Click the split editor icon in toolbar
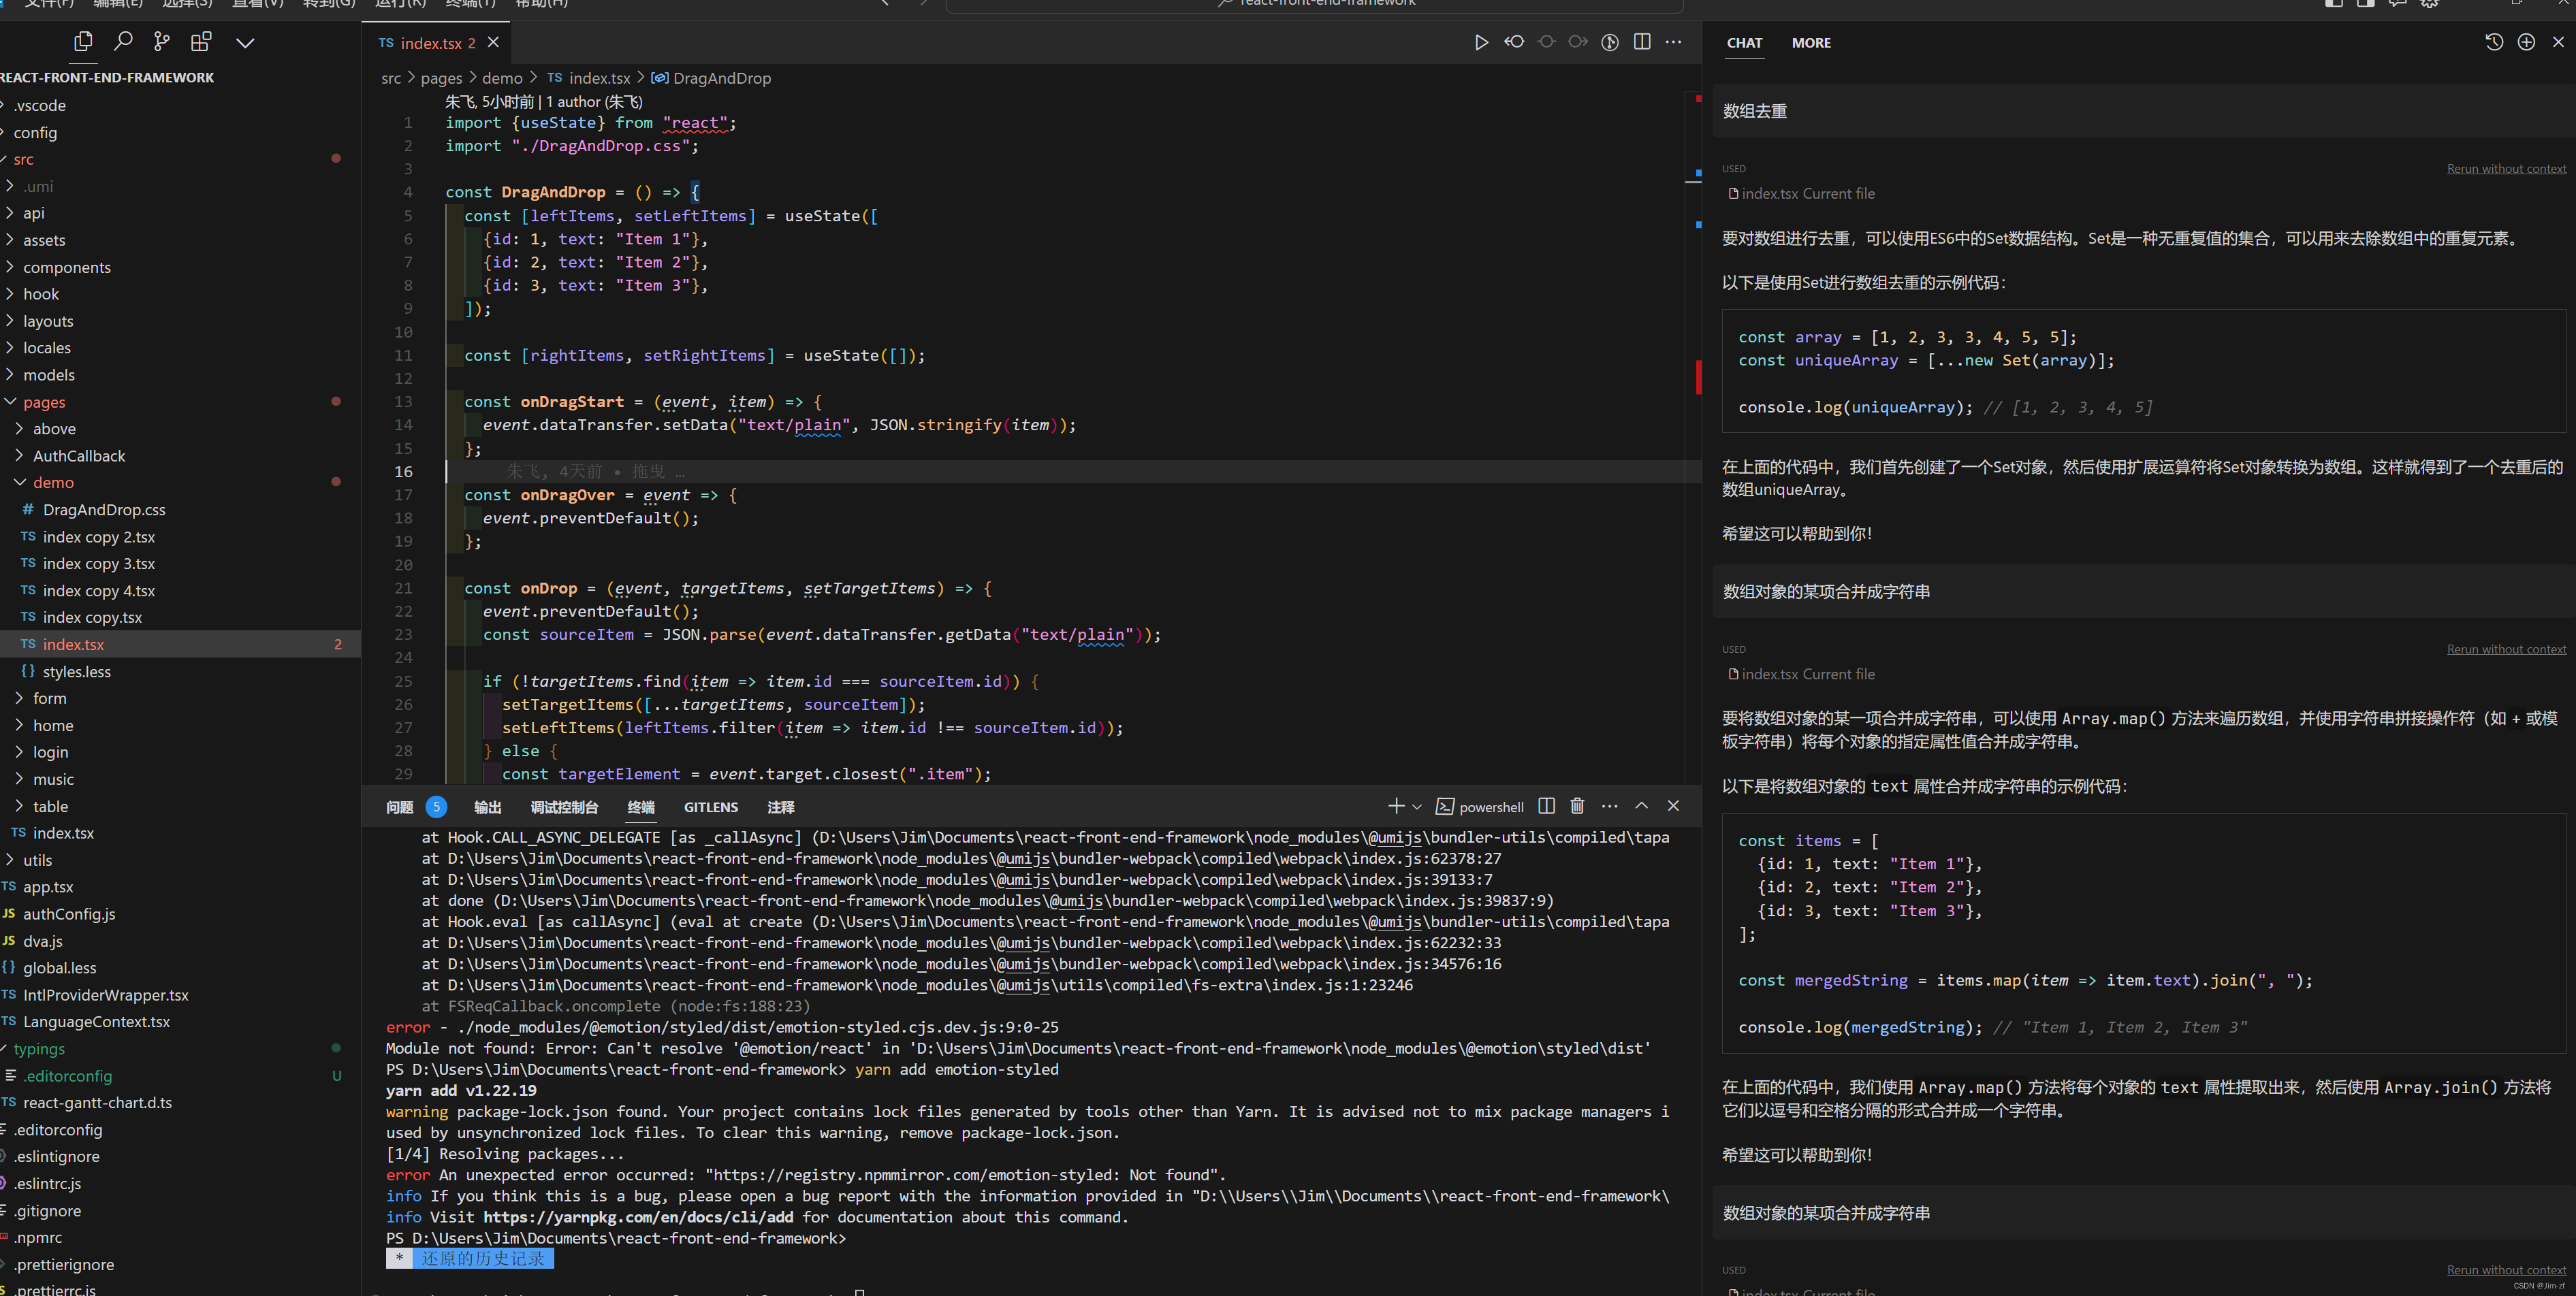2576x1296 pixels. 1642,42
